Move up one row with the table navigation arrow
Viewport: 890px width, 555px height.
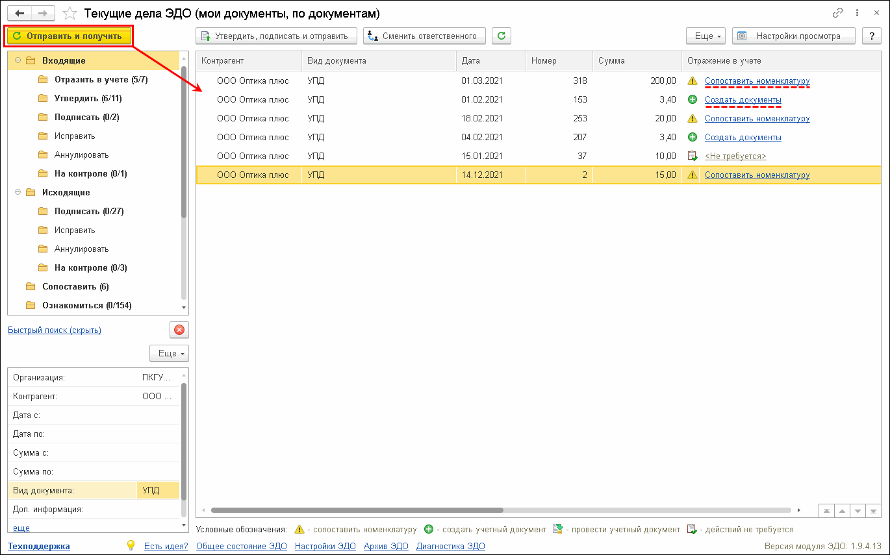pyautogui.click(x=841, y=511)
